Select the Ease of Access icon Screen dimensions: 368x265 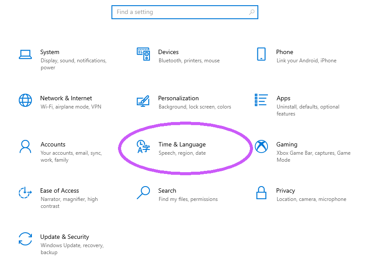[25, 193]
